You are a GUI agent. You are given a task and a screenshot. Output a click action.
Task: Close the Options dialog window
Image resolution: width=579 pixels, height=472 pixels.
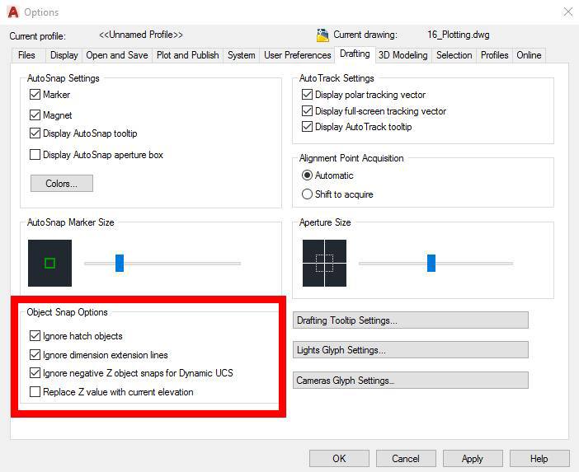568,12
